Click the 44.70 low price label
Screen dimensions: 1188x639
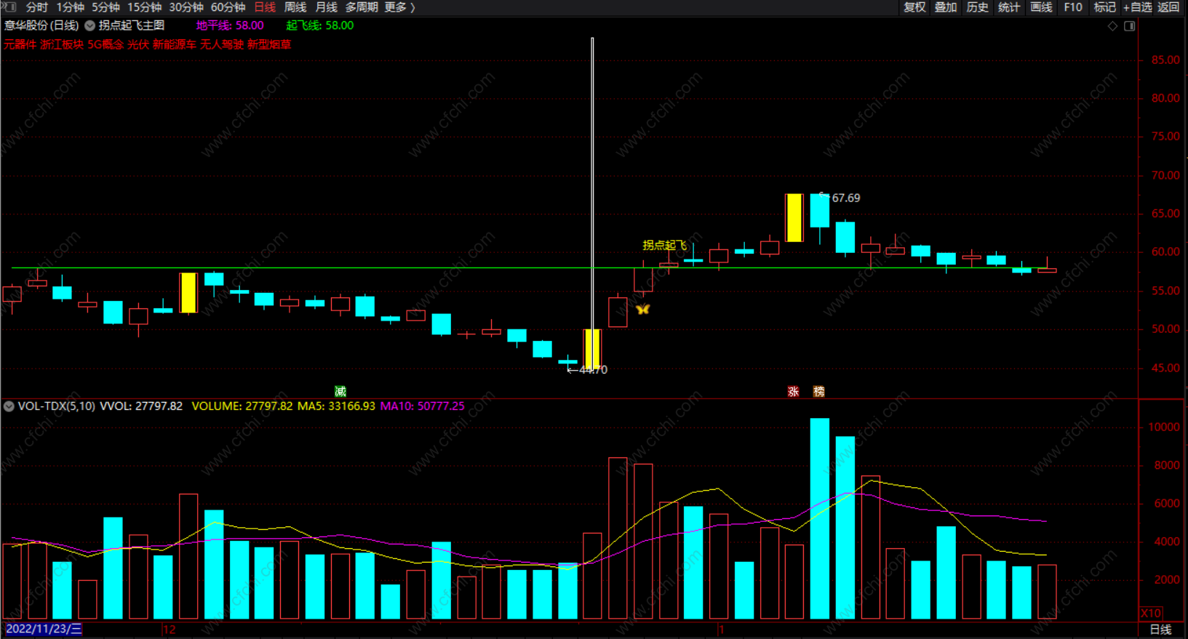click(x=593, y=370)
